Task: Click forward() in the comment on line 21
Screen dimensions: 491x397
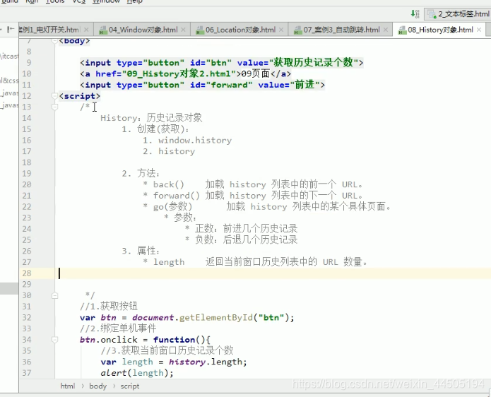Action: click(177, 196)
